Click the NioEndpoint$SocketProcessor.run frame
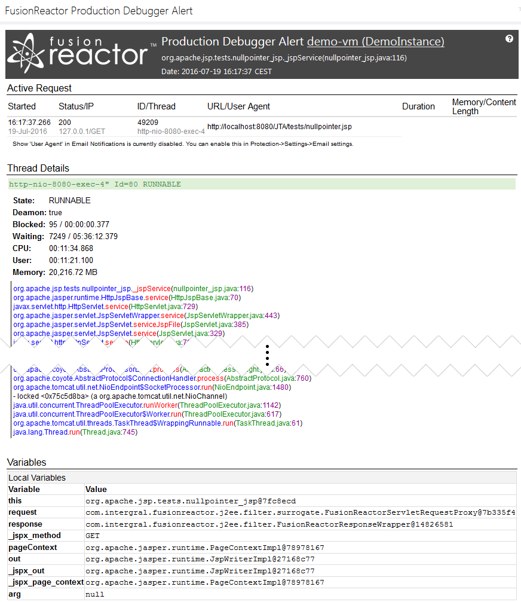 [152, 387]
